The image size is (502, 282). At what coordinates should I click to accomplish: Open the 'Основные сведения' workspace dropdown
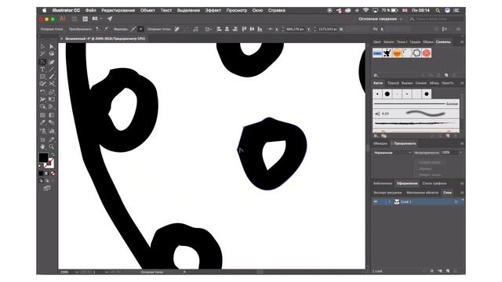tap(380, 19)
